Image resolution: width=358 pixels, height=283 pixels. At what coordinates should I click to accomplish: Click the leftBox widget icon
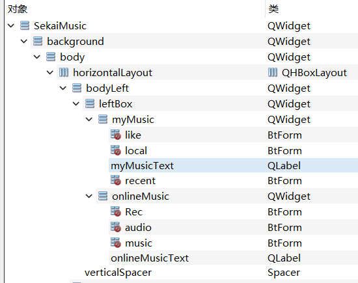(x=90, y=104)
